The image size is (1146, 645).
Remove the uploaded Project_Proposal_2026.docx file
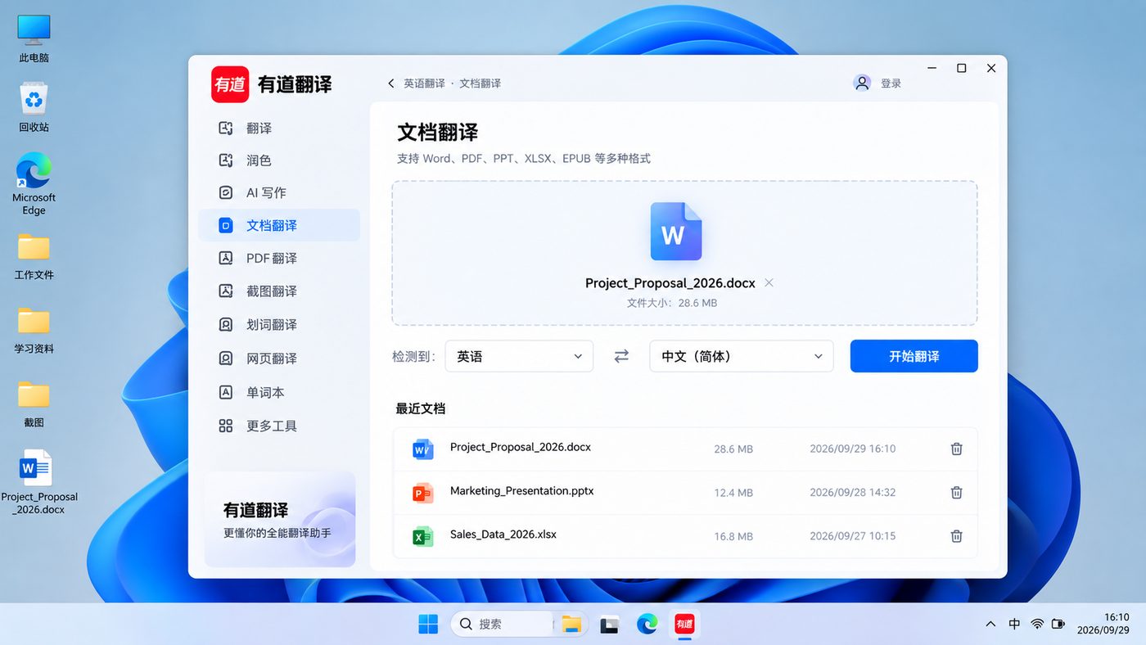pyautogui.click(x=769, y=282)
